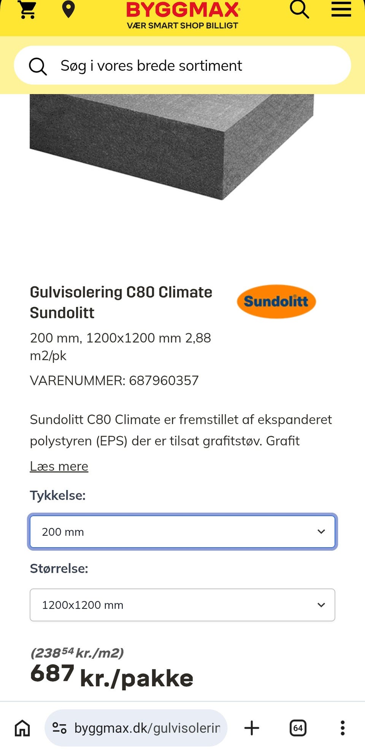
Task: Open the browser three-dot menu
Action: tap(343, 728)
